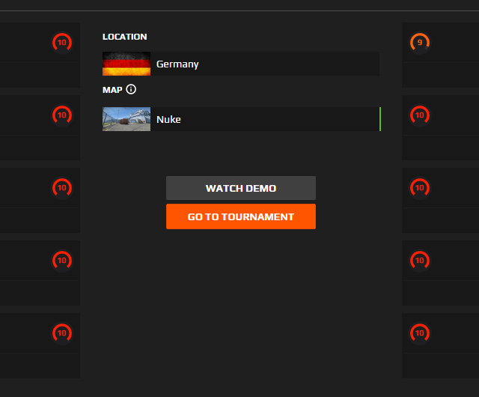The width and height of the screenshot is (479, 397).
Task: Click the LOCATION section heading
Action: coord(124,37)
